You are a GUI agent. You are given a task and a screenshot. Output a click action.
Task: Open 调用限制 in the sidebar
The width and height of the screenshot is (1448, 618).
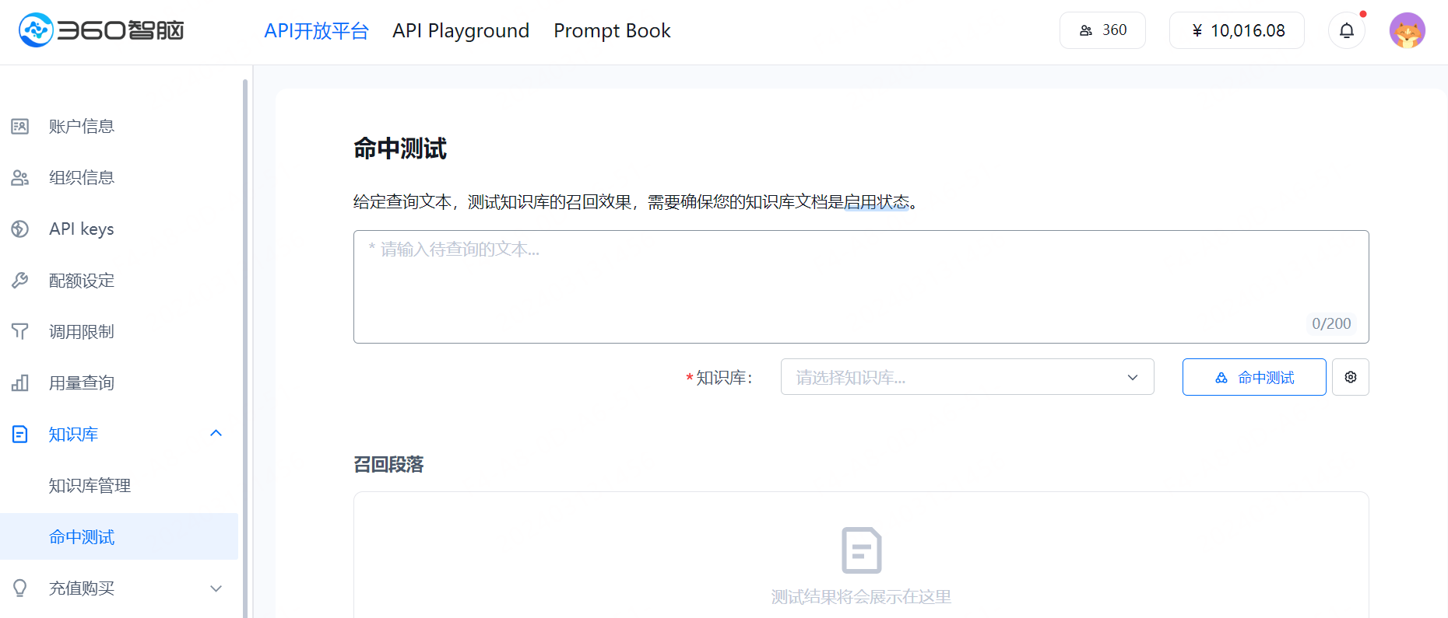81,331
